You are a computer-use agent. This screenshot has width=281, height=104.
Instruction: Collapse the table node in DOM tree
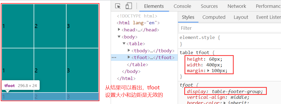point(124,43)
